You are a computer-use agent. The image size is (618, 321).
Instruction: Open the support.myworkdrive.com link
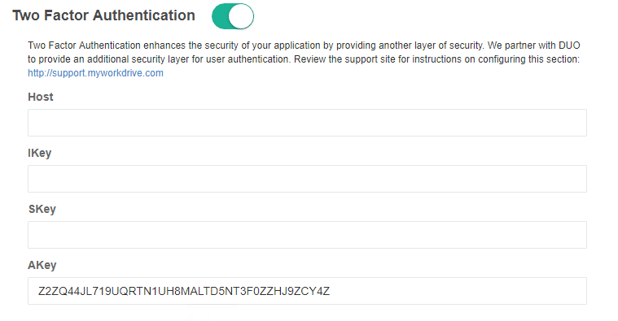95,73
